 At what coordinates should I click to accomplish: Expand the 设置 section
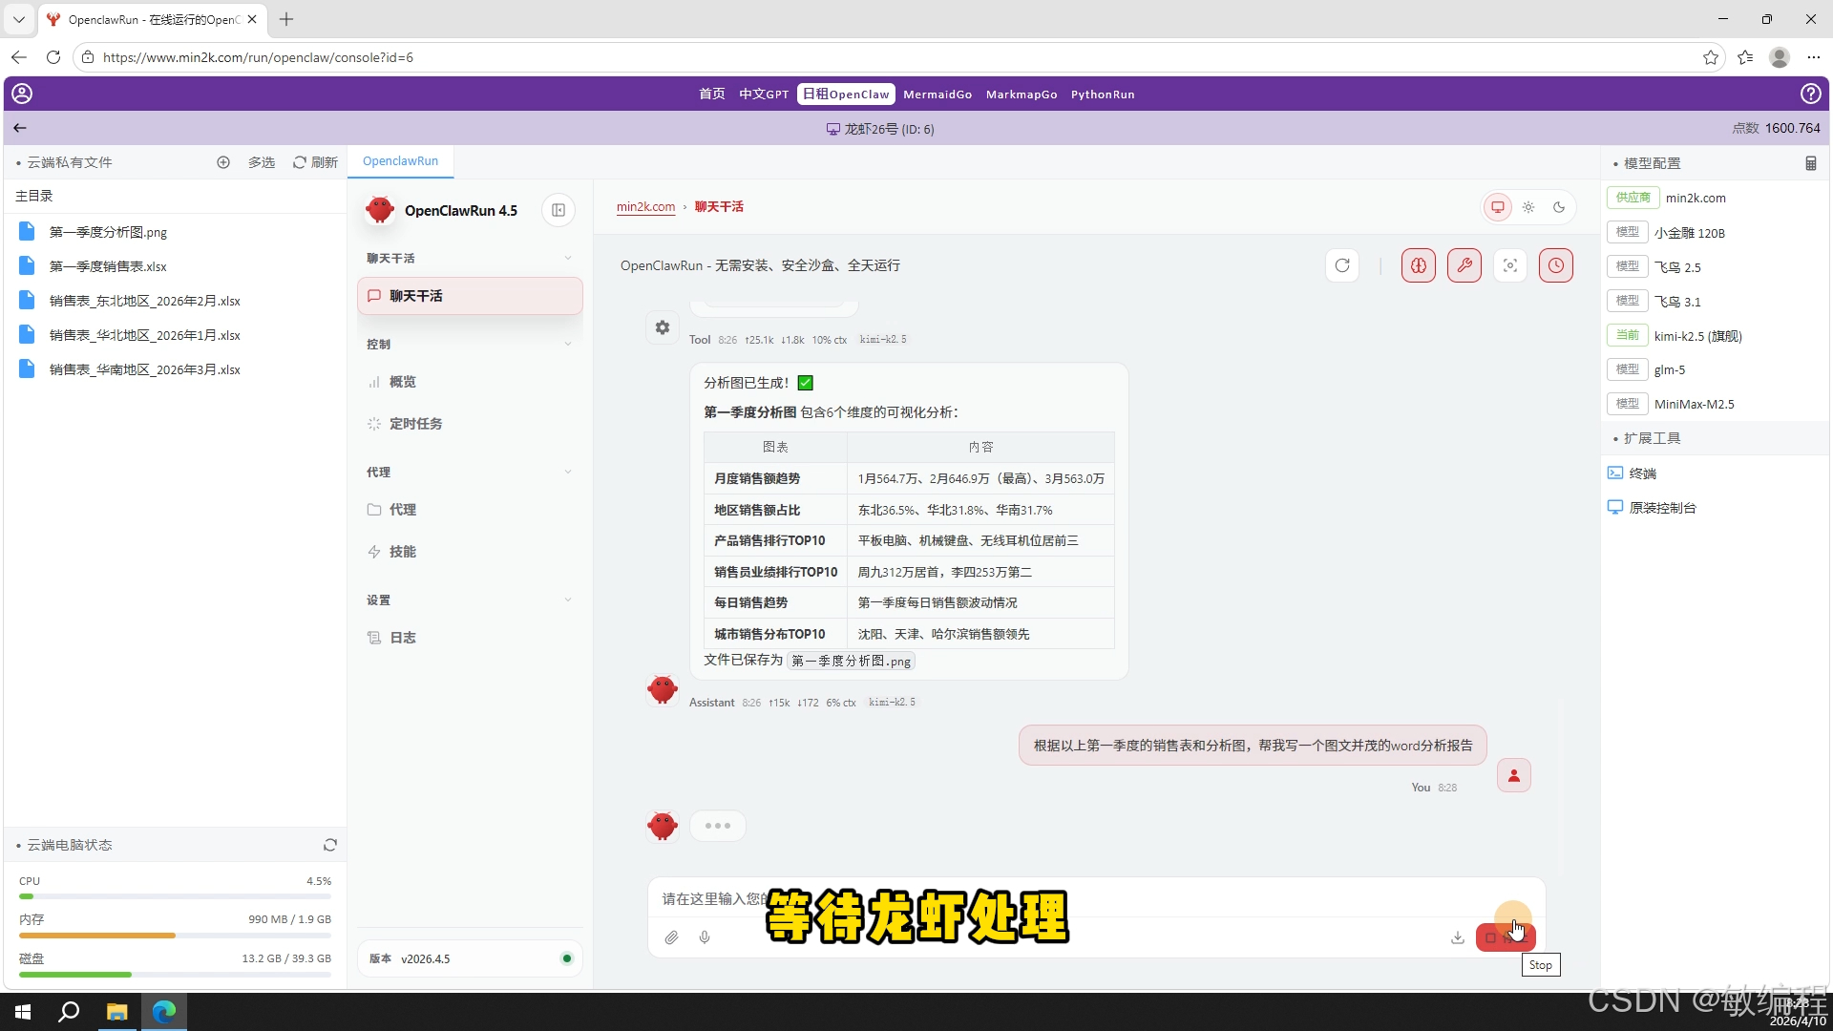568,600
